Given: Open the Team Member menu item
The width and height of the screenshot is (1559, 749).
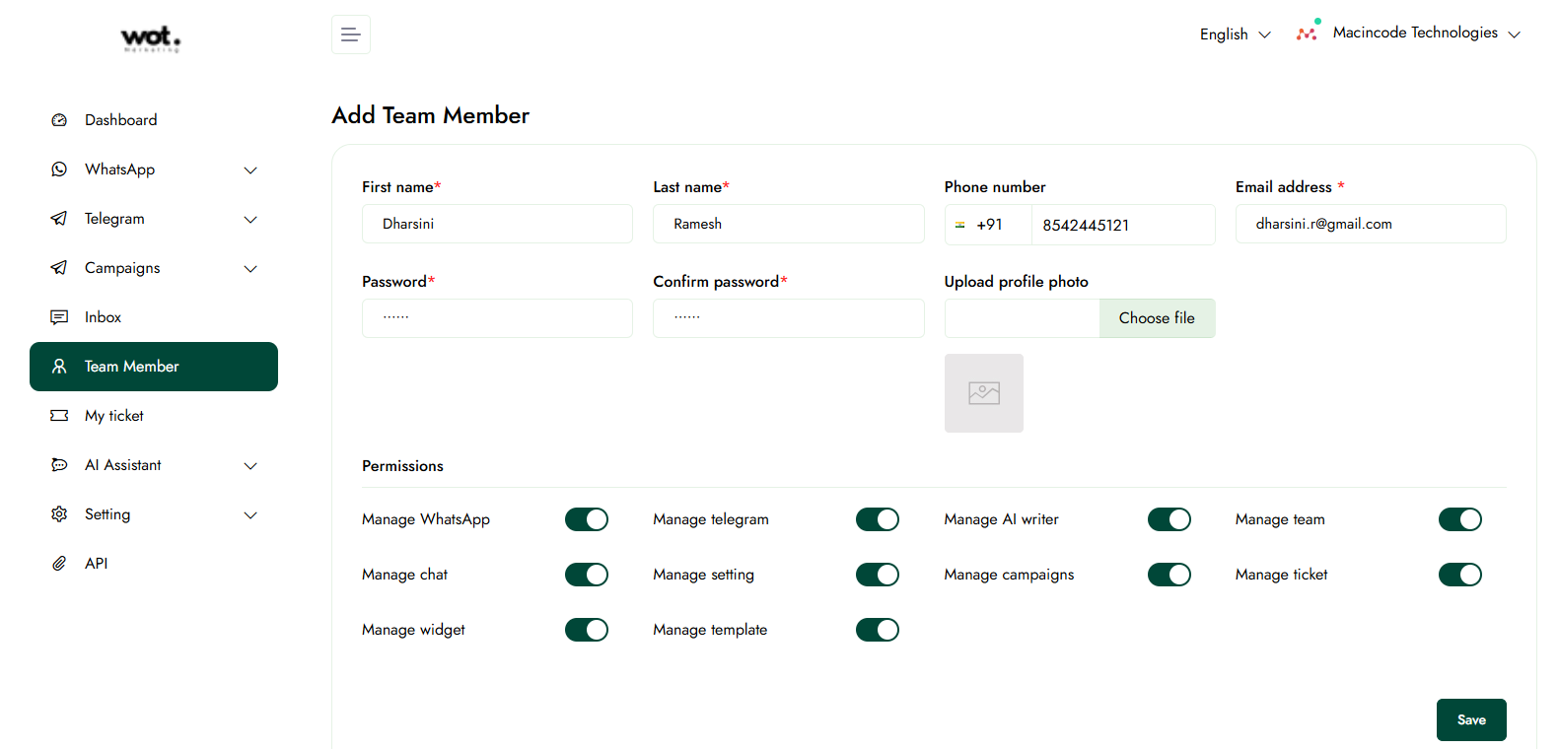Looking at the screenshot, I should [154, 367].
